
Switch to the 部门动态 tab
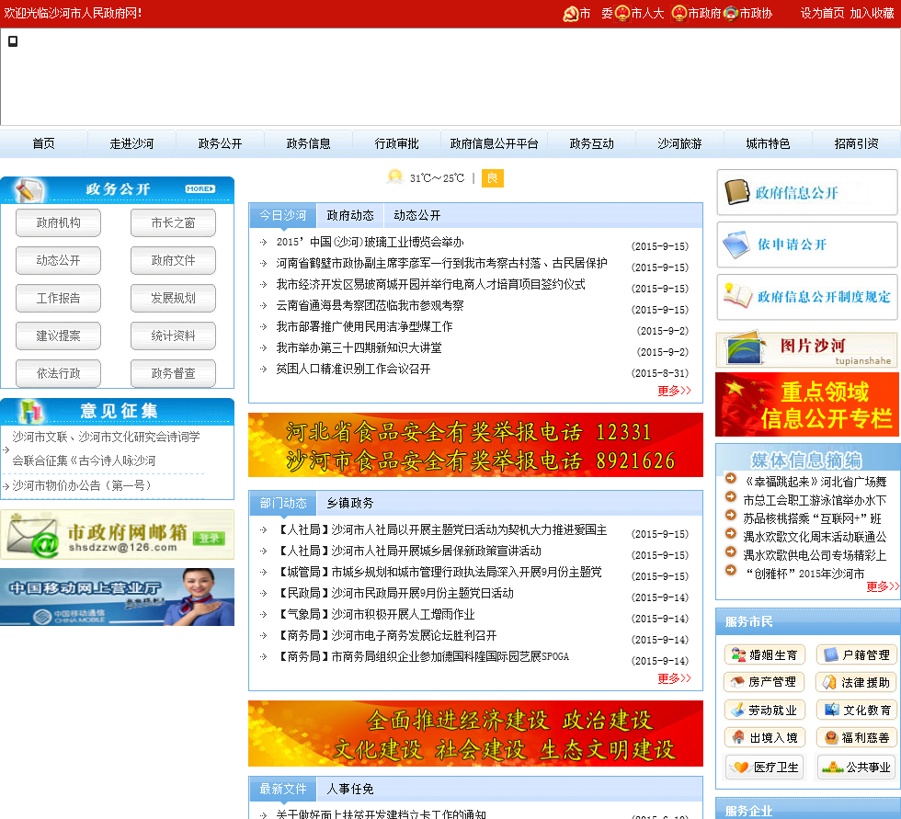pyautogui.click(x=283, y=503)
